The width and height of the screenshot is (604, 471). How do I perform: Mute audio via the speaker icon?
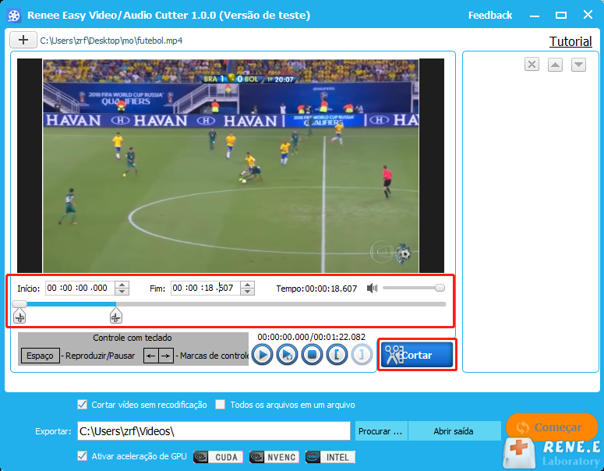pyautogui.click(x=372, y=288)
